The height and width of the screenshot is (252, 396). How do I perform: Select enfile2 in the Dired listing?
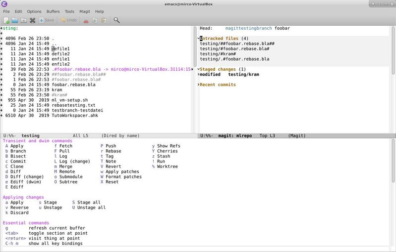(60, 64)
